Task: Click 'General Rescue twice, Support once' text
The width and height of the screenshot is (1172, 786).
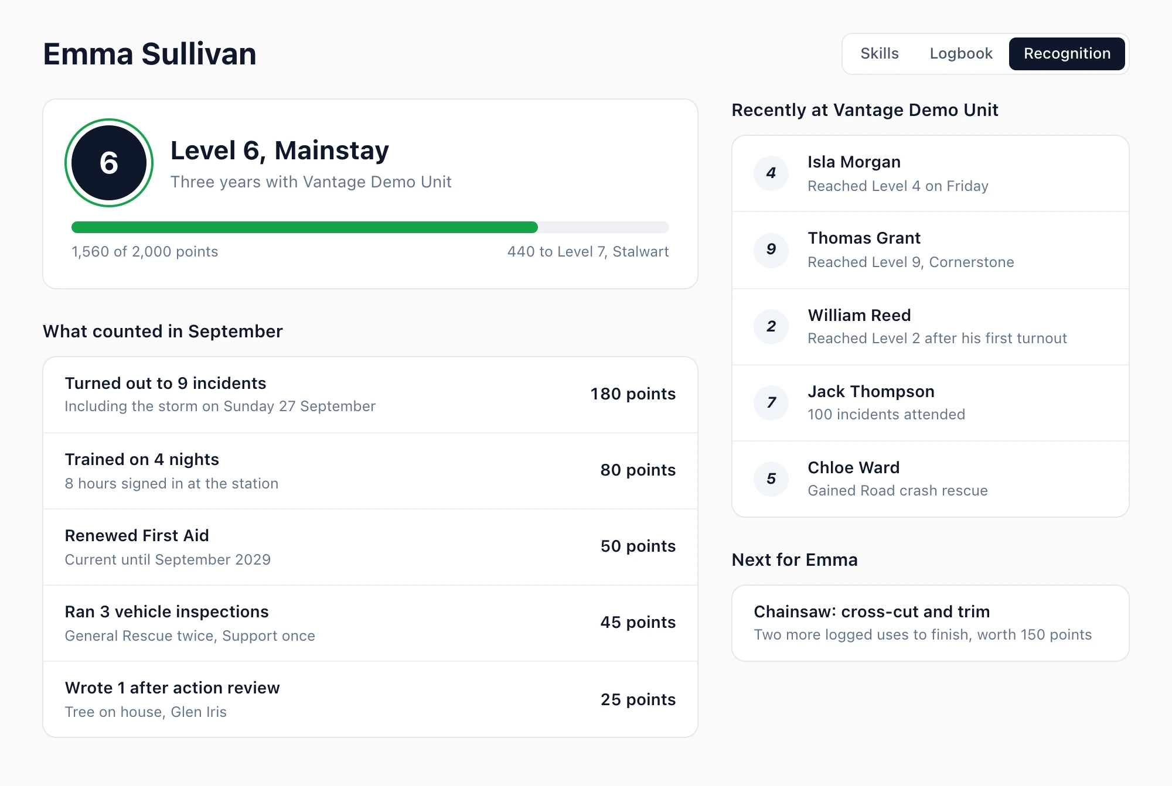Action: tap(190, 636)
